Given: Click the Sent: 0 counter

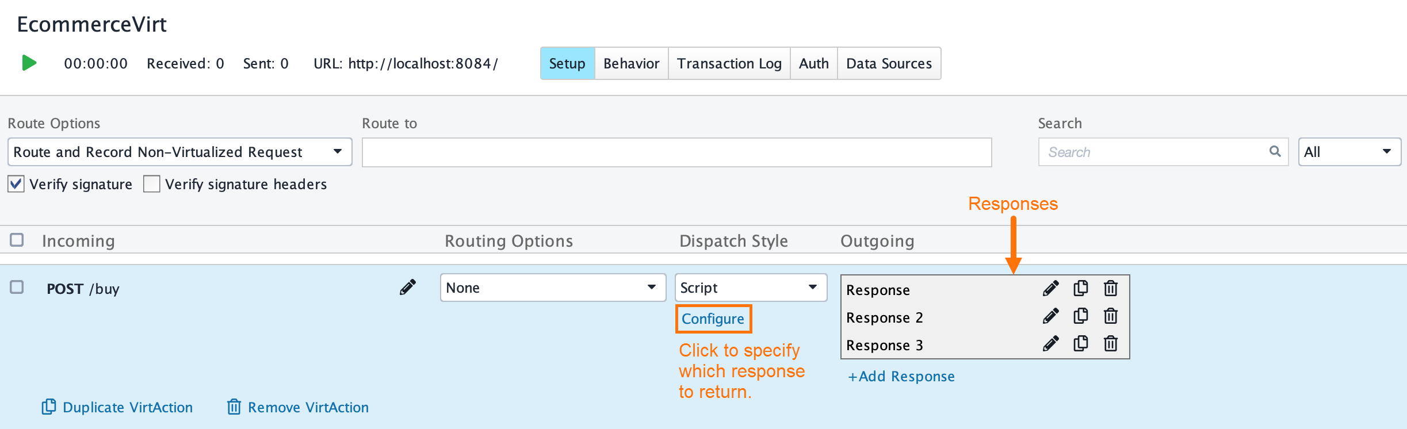Looking at the screenshot, I should pos(266,63).
